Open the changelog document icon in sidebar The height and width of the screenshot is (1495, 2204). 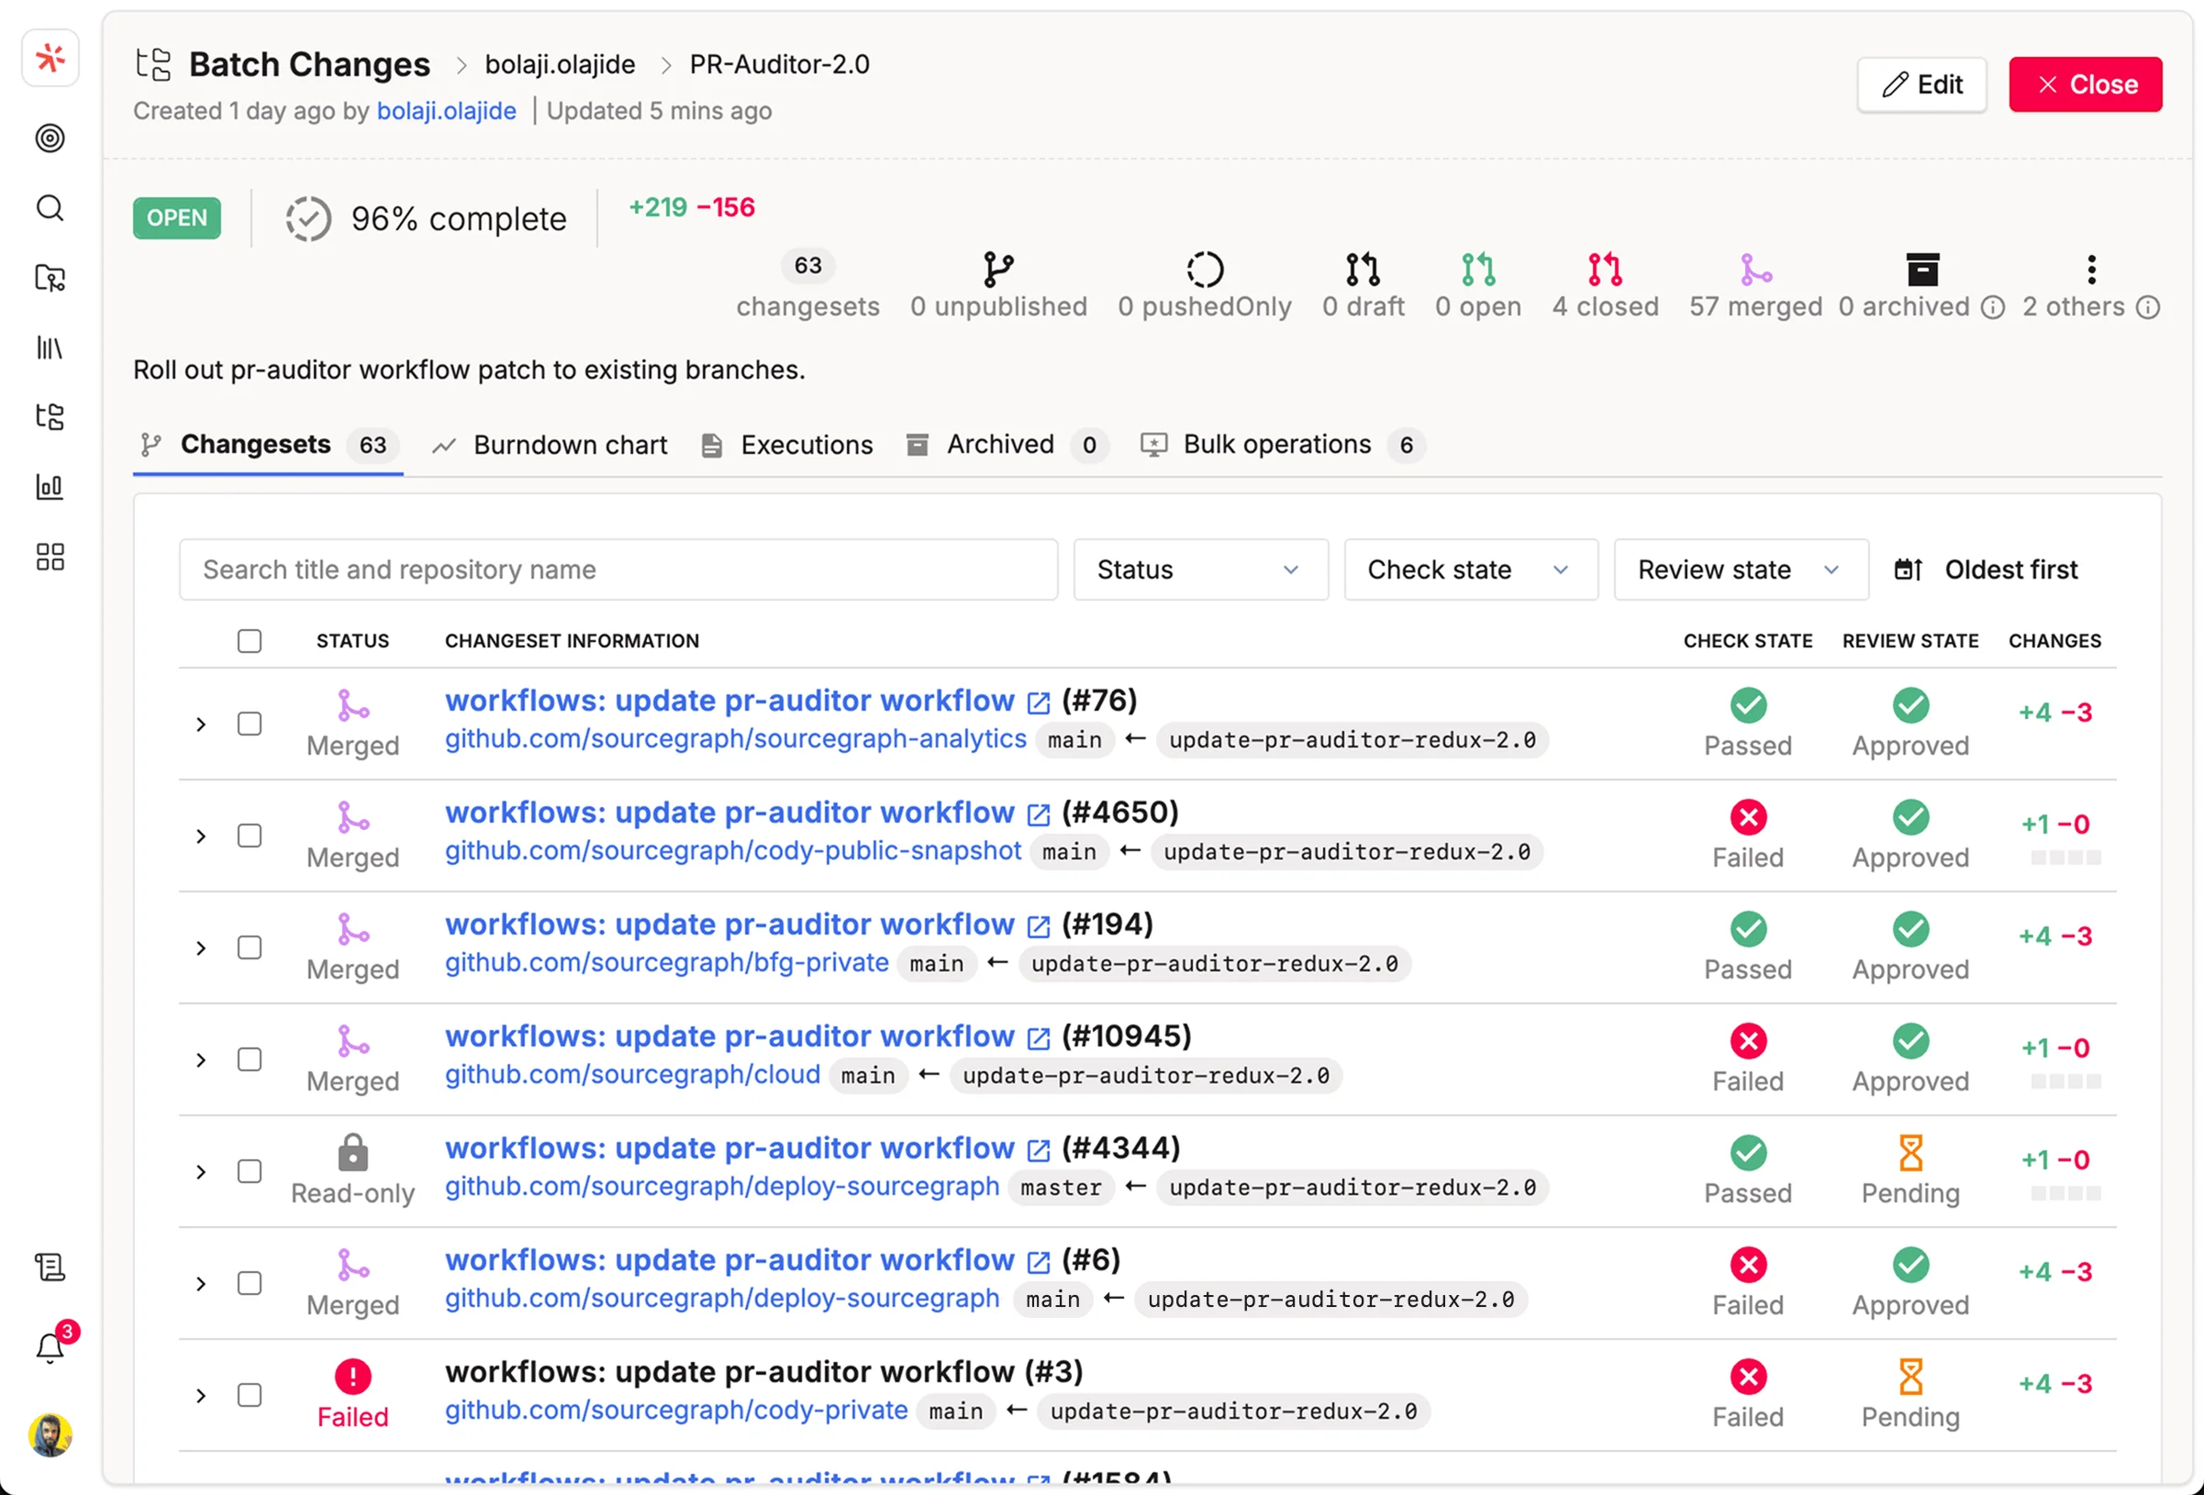coord(50,1268)
